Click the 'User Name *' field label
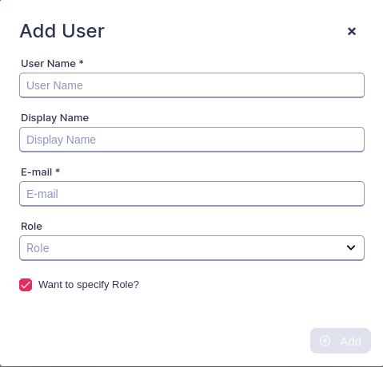This screenshot has width=383, height=367. (52, 64)
